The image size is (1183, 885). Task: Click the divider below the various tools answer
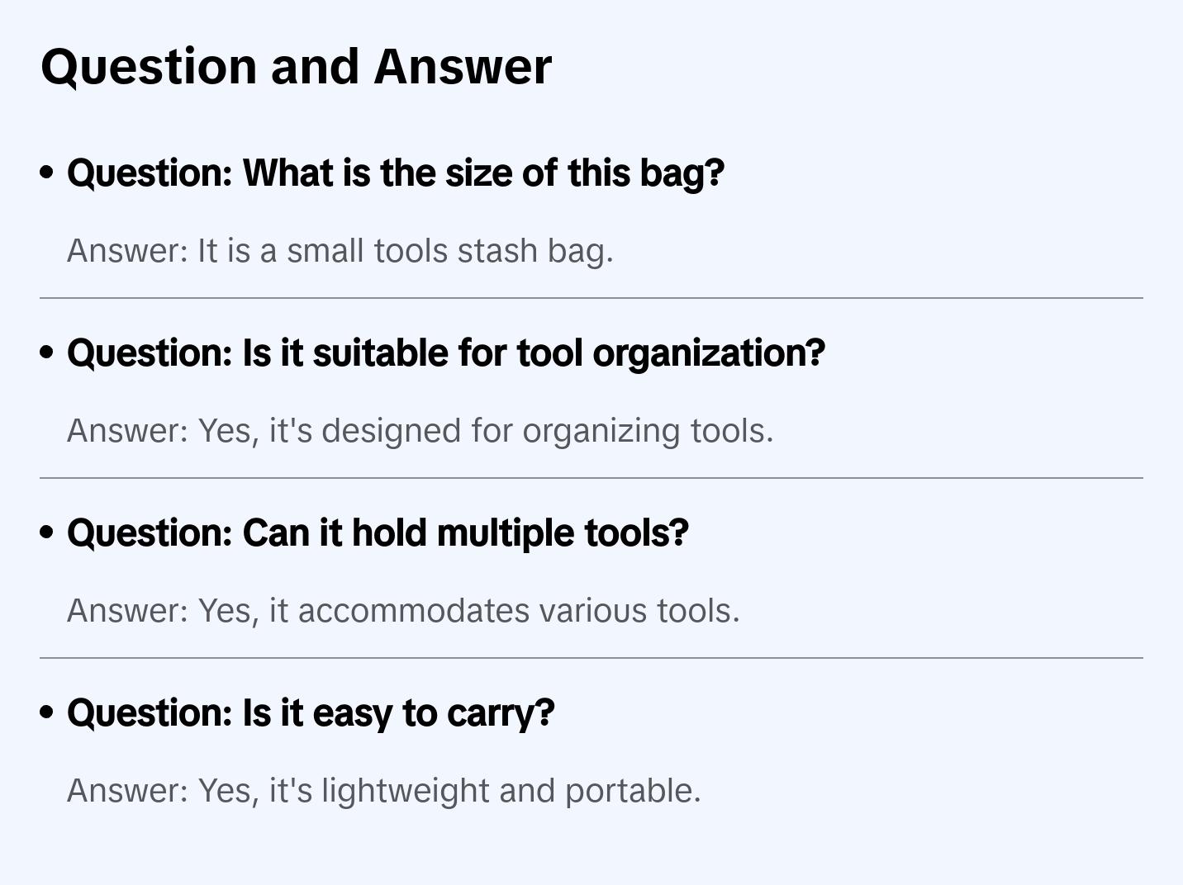click(x=591, y=658)
